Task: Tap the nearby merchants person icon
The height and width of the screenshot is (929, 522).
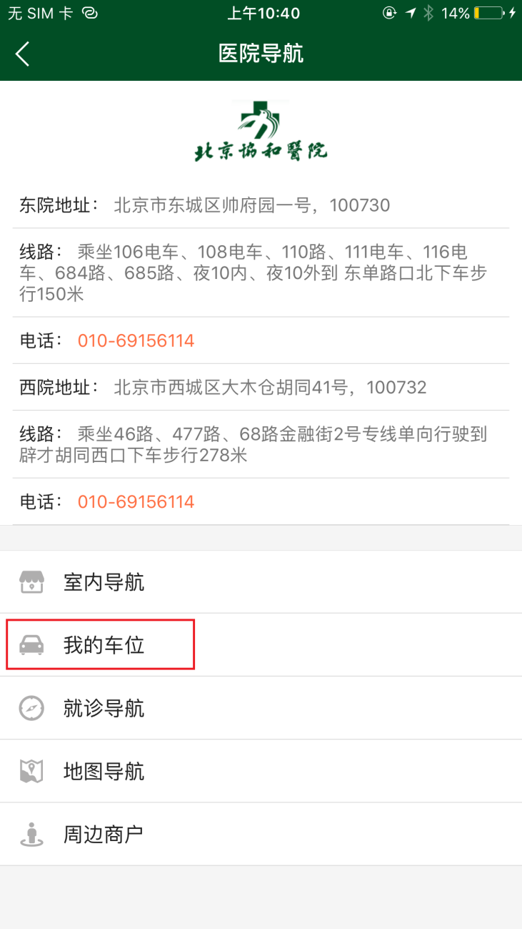Action: (31, 834)
